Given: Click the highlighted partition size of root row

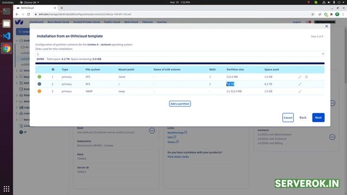Looking at the screenshot, I should [230, 84].
